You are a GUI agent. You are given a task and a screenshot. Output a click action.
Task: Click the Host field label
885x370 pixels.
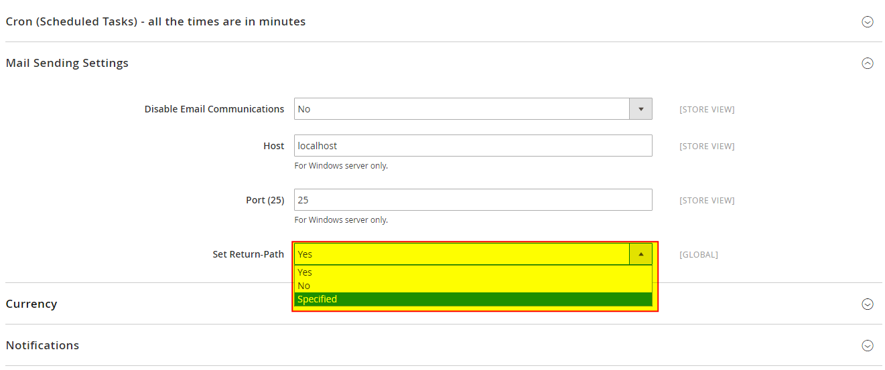pyautogui.click(x=273, y=146)
